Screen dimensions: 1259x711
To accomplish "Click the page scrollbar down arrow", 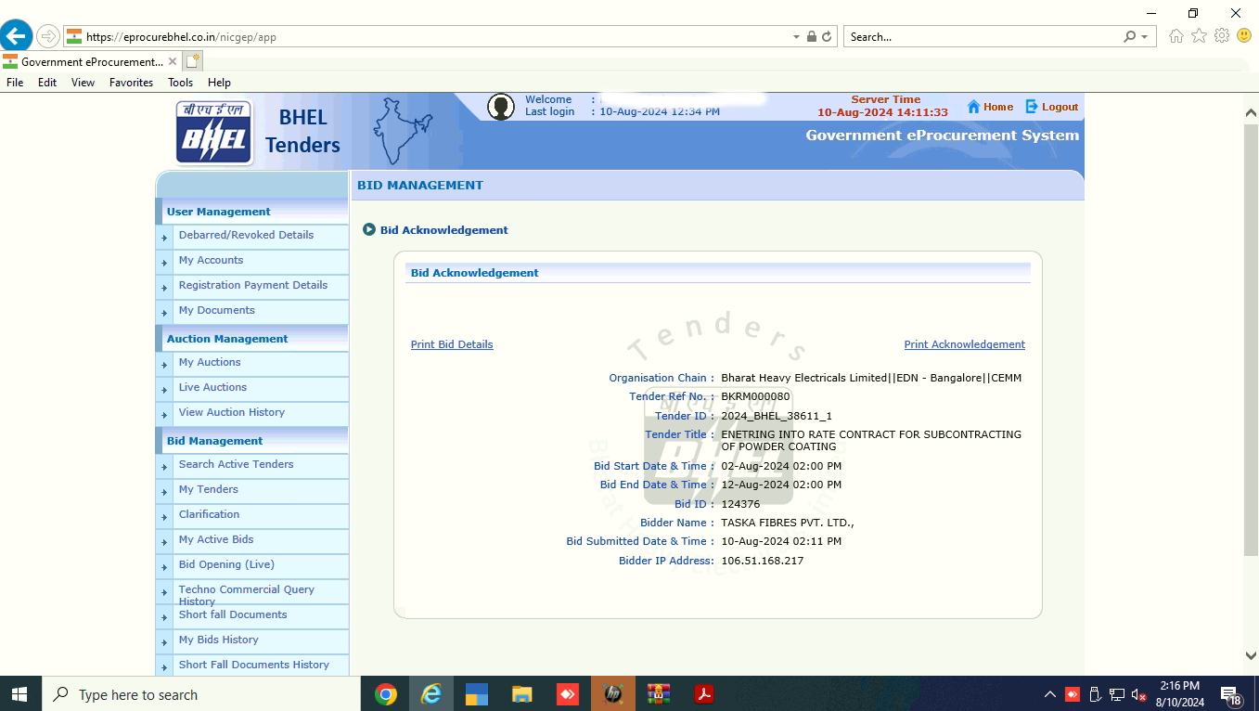I will point(1251,655).
